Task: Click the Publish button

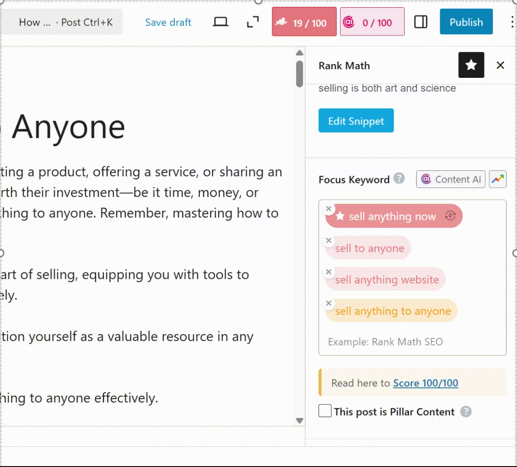Action: coord(466,22)
